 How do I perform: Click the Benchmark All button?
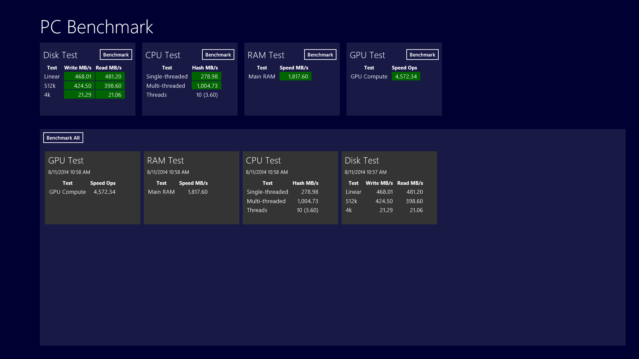click(63, 138)
